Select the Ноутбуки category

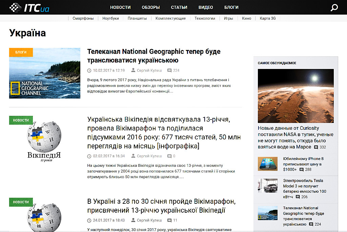point(110,18)
